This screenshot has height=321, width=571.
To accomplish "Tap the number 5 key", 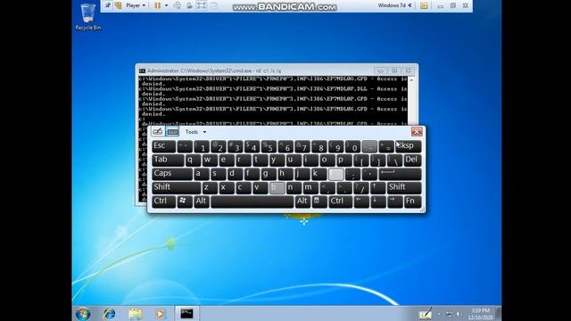I will (269, 146).
